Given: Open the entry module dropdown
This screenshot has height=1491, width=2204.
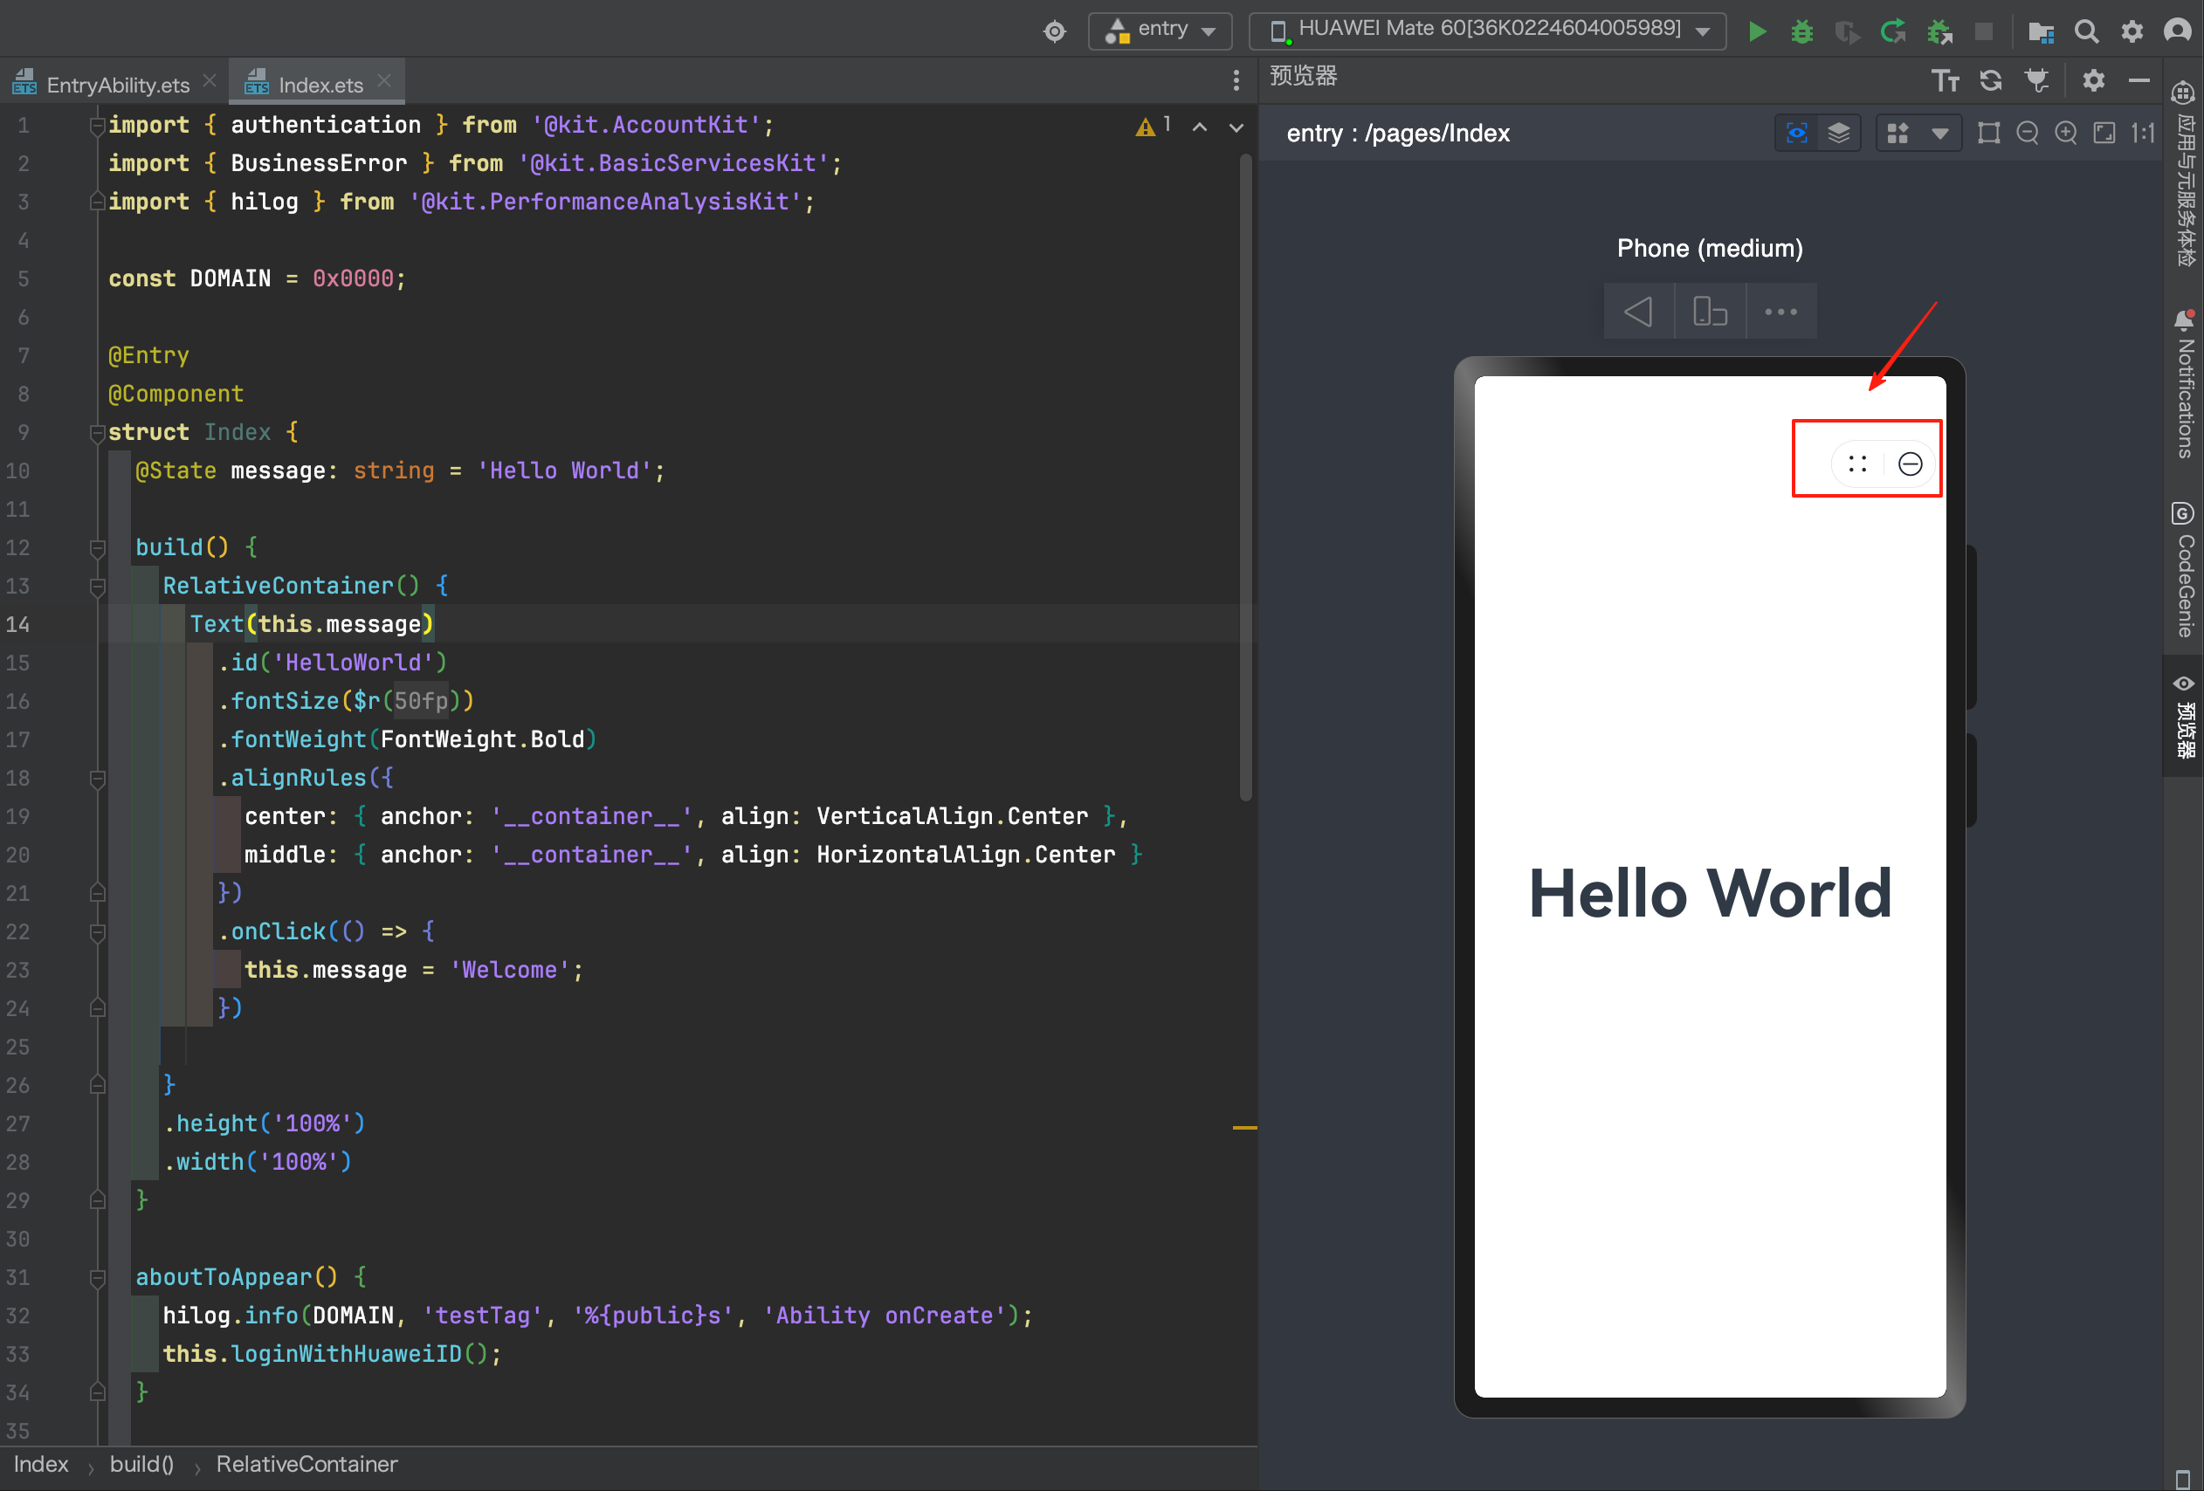Looking at the screenshot, I should (x=1160, y=31).
